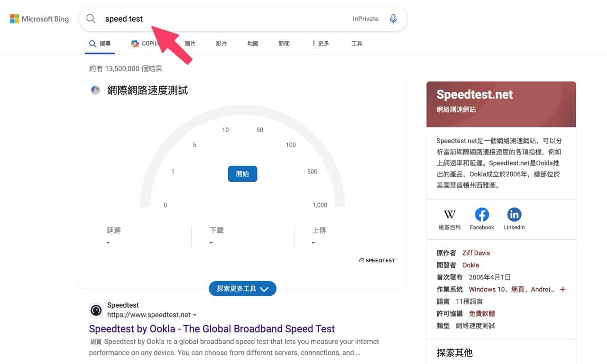Click the Speedtest favicon beside result

pos(96,310)
